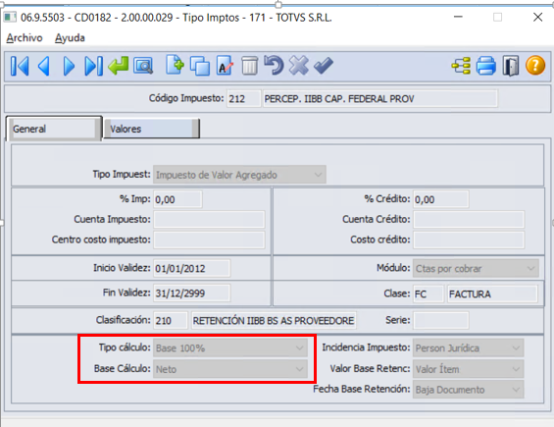Viewport: 554px width, 427px height.
Task: Click the Código Impuesto field 212
Action: [x=243, y=99]
